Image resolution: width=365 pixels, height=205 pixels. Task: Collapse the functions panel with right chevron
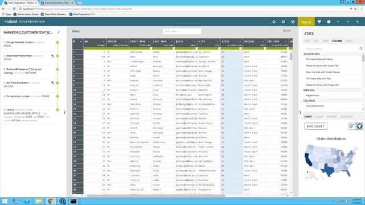pos(301,113)
